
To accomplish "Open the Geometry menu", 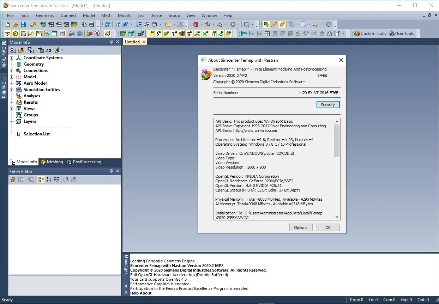I will pos(45,15).
